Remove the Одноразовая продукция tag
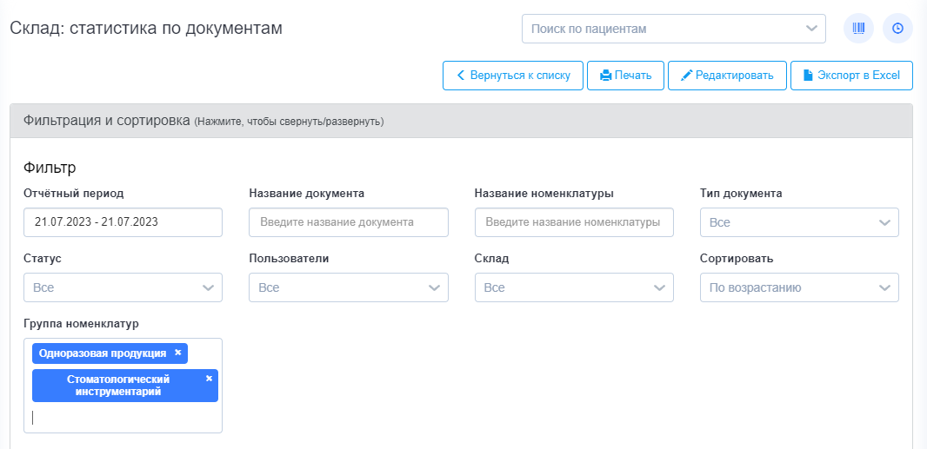Viewport: 927px width, 449px height. point(177,353)
